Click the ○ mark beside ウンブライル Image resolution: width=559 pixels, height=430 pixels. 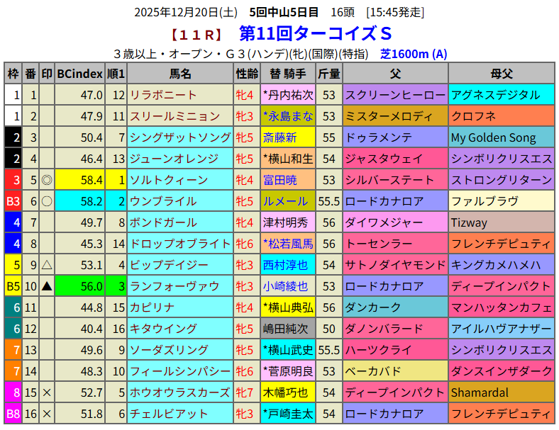pyautogui.click(x=47, y=201)
